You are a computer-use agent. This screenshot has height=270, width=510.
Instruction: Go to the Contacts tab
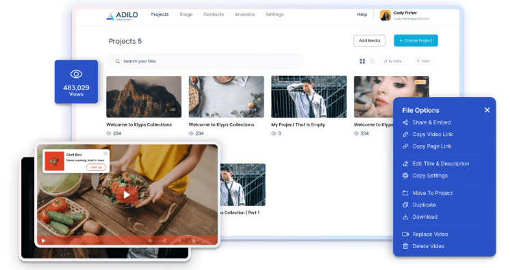pyautogui.click(x=214, y=14)
